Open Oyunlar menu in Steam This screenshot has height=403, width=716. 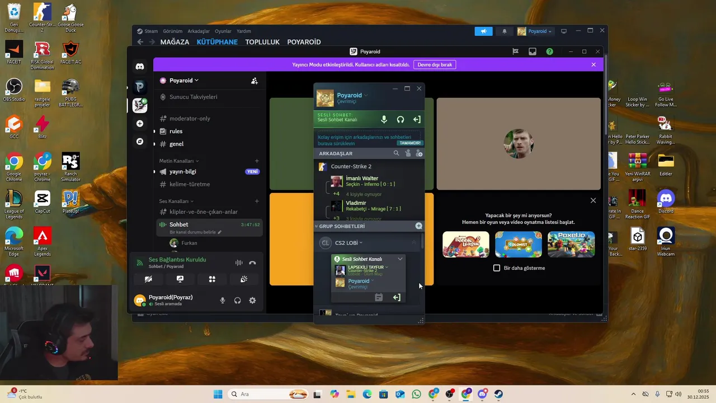point(223,31)
